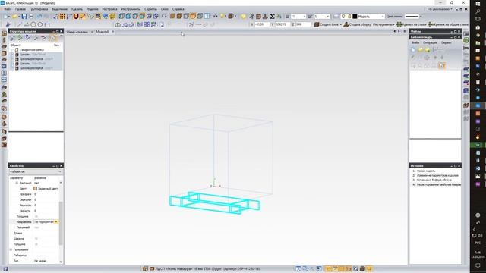486x273 pixels.
Task: Select the line drawing tool
Action: [x=20, y=24]
